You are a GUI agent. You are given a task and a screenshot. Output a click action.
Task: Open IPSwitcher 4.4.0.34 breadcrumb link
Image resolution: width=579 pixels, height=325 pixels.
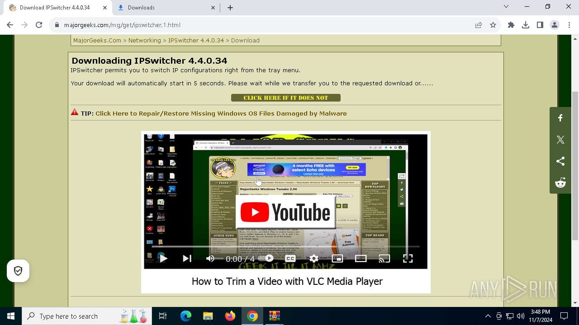[x=196, y=40]
